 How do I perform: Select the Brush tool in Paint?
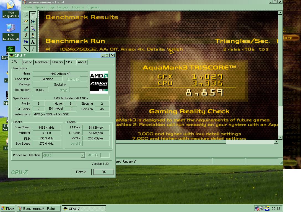pos(33,35)
